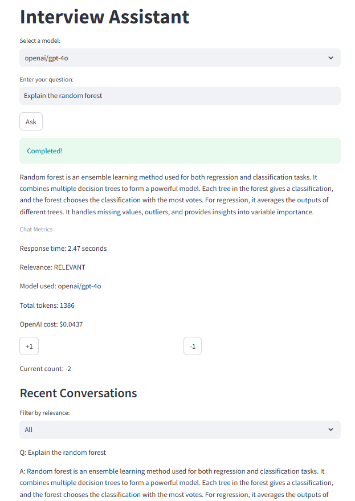Click the 'Current count: -2' text
The height and width of the screenshot is (501, 355).
pos(46,369)
